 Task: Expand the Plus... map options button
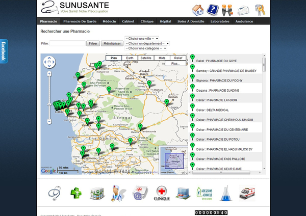click(x=175, y=64)
